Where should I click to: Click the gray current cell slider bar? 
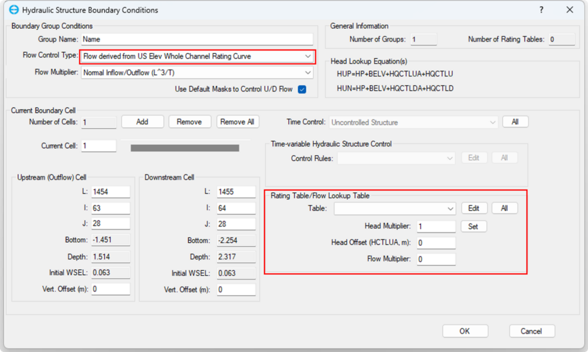pos(184,148)
